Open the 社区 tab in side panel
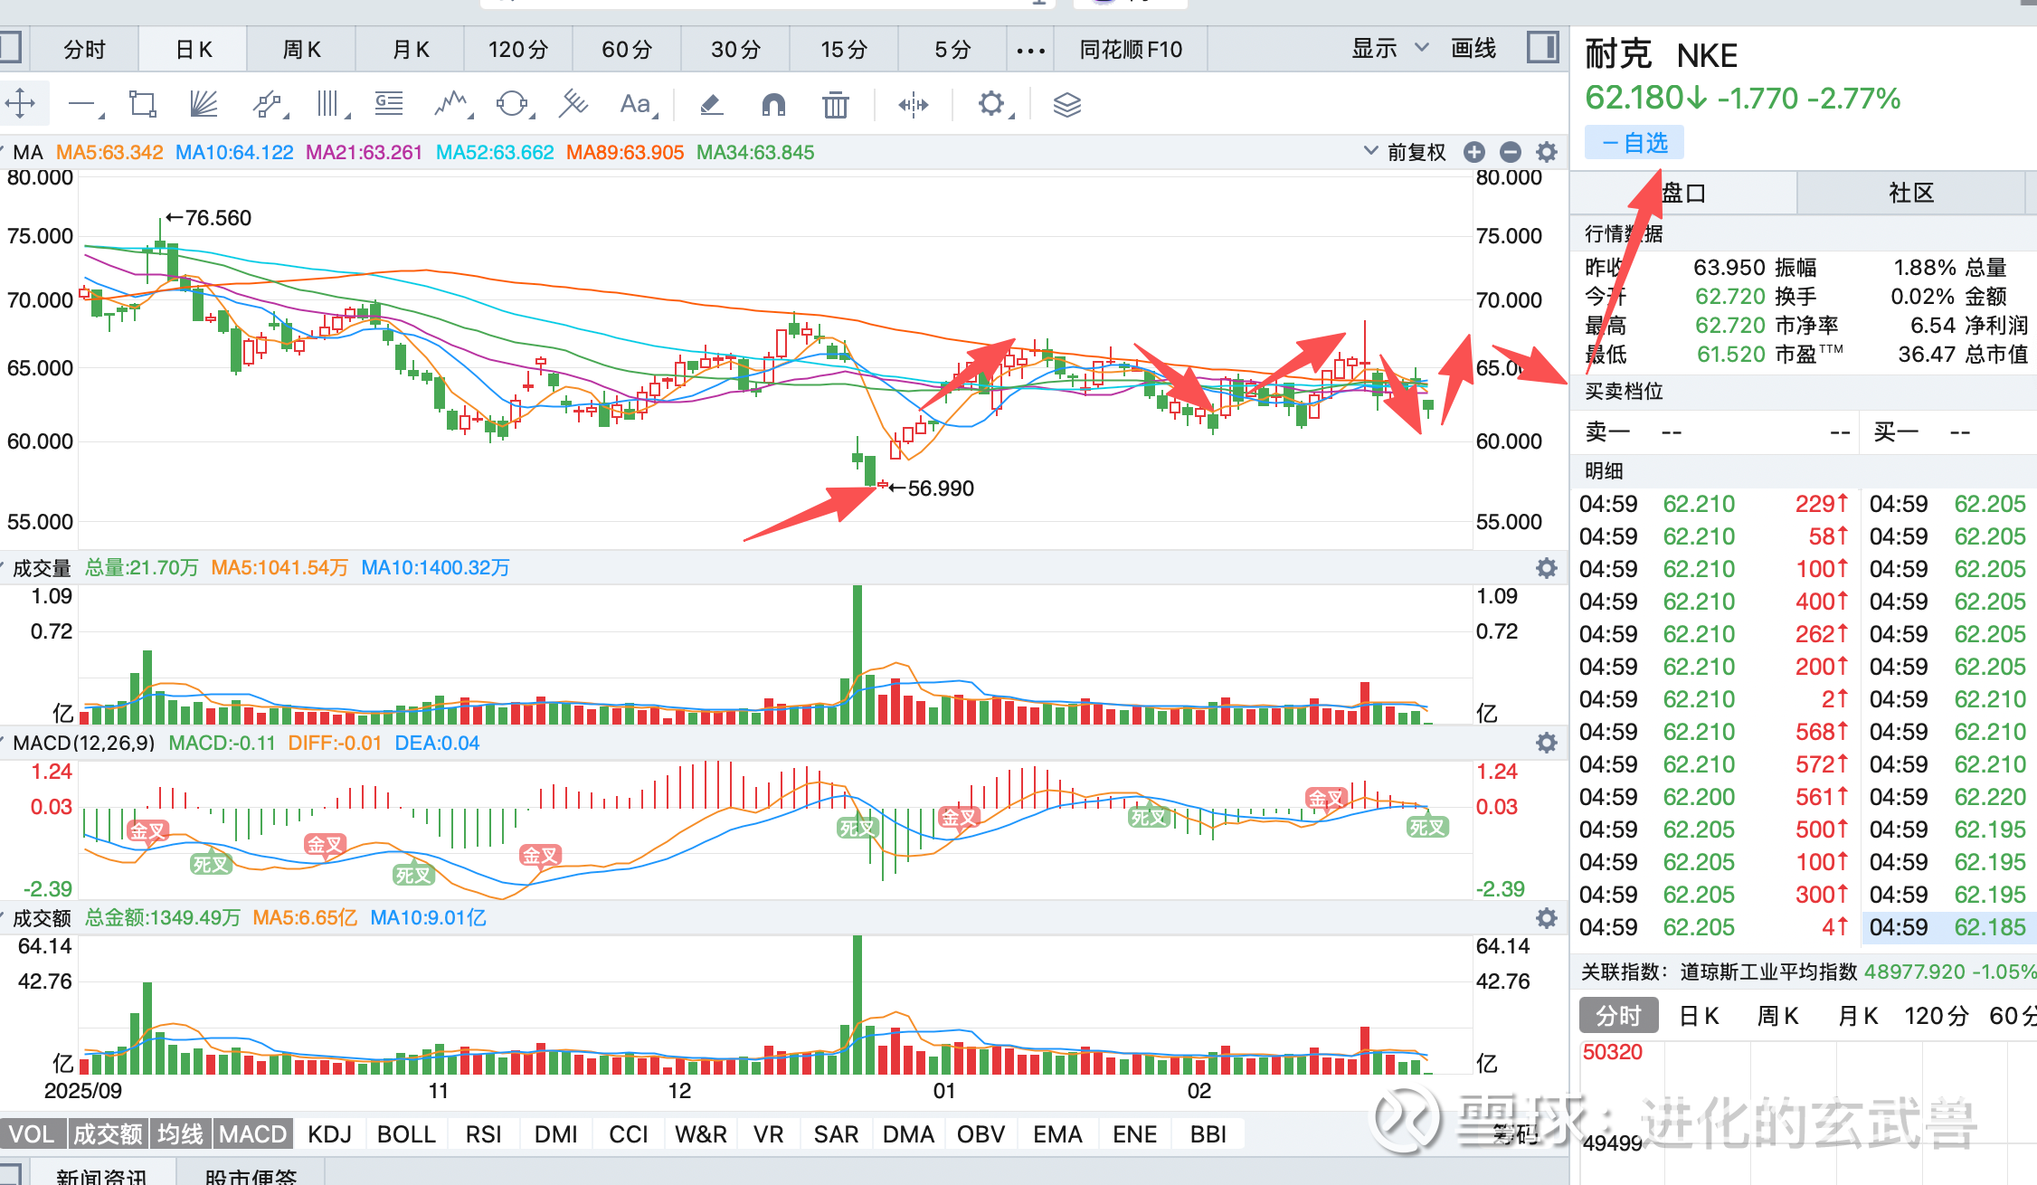This screenshot has height=1185, width=2037. point(1910,193)
